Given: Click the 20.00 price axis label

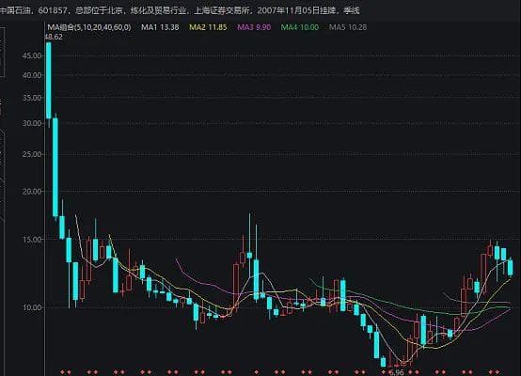Looking at the screenshot, I should [x=32, y=192].
